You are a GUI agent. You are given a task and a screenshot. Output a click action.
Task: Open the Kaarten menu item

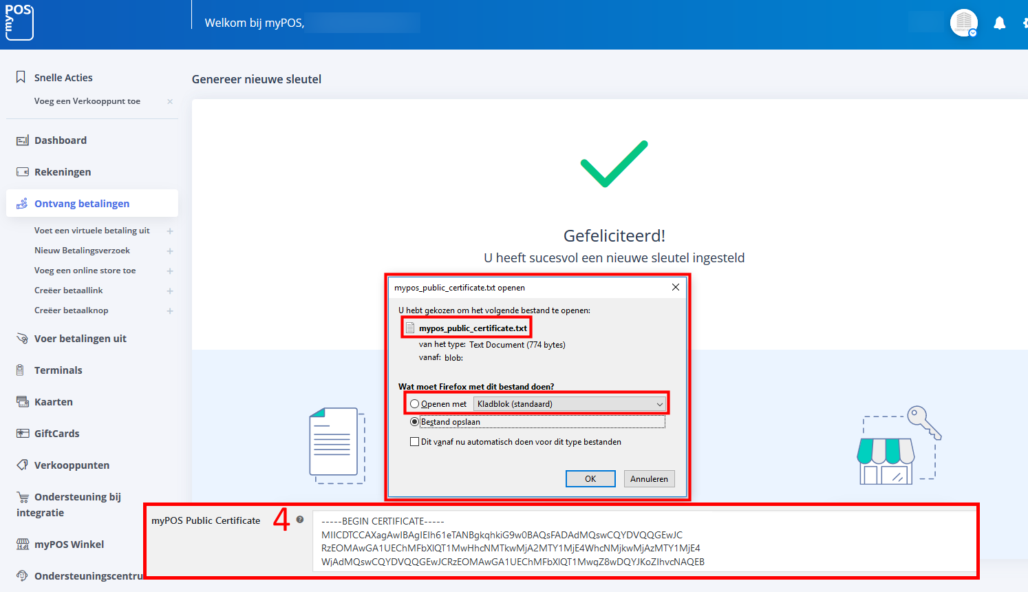pyautogui.click(x=53, y=402)
